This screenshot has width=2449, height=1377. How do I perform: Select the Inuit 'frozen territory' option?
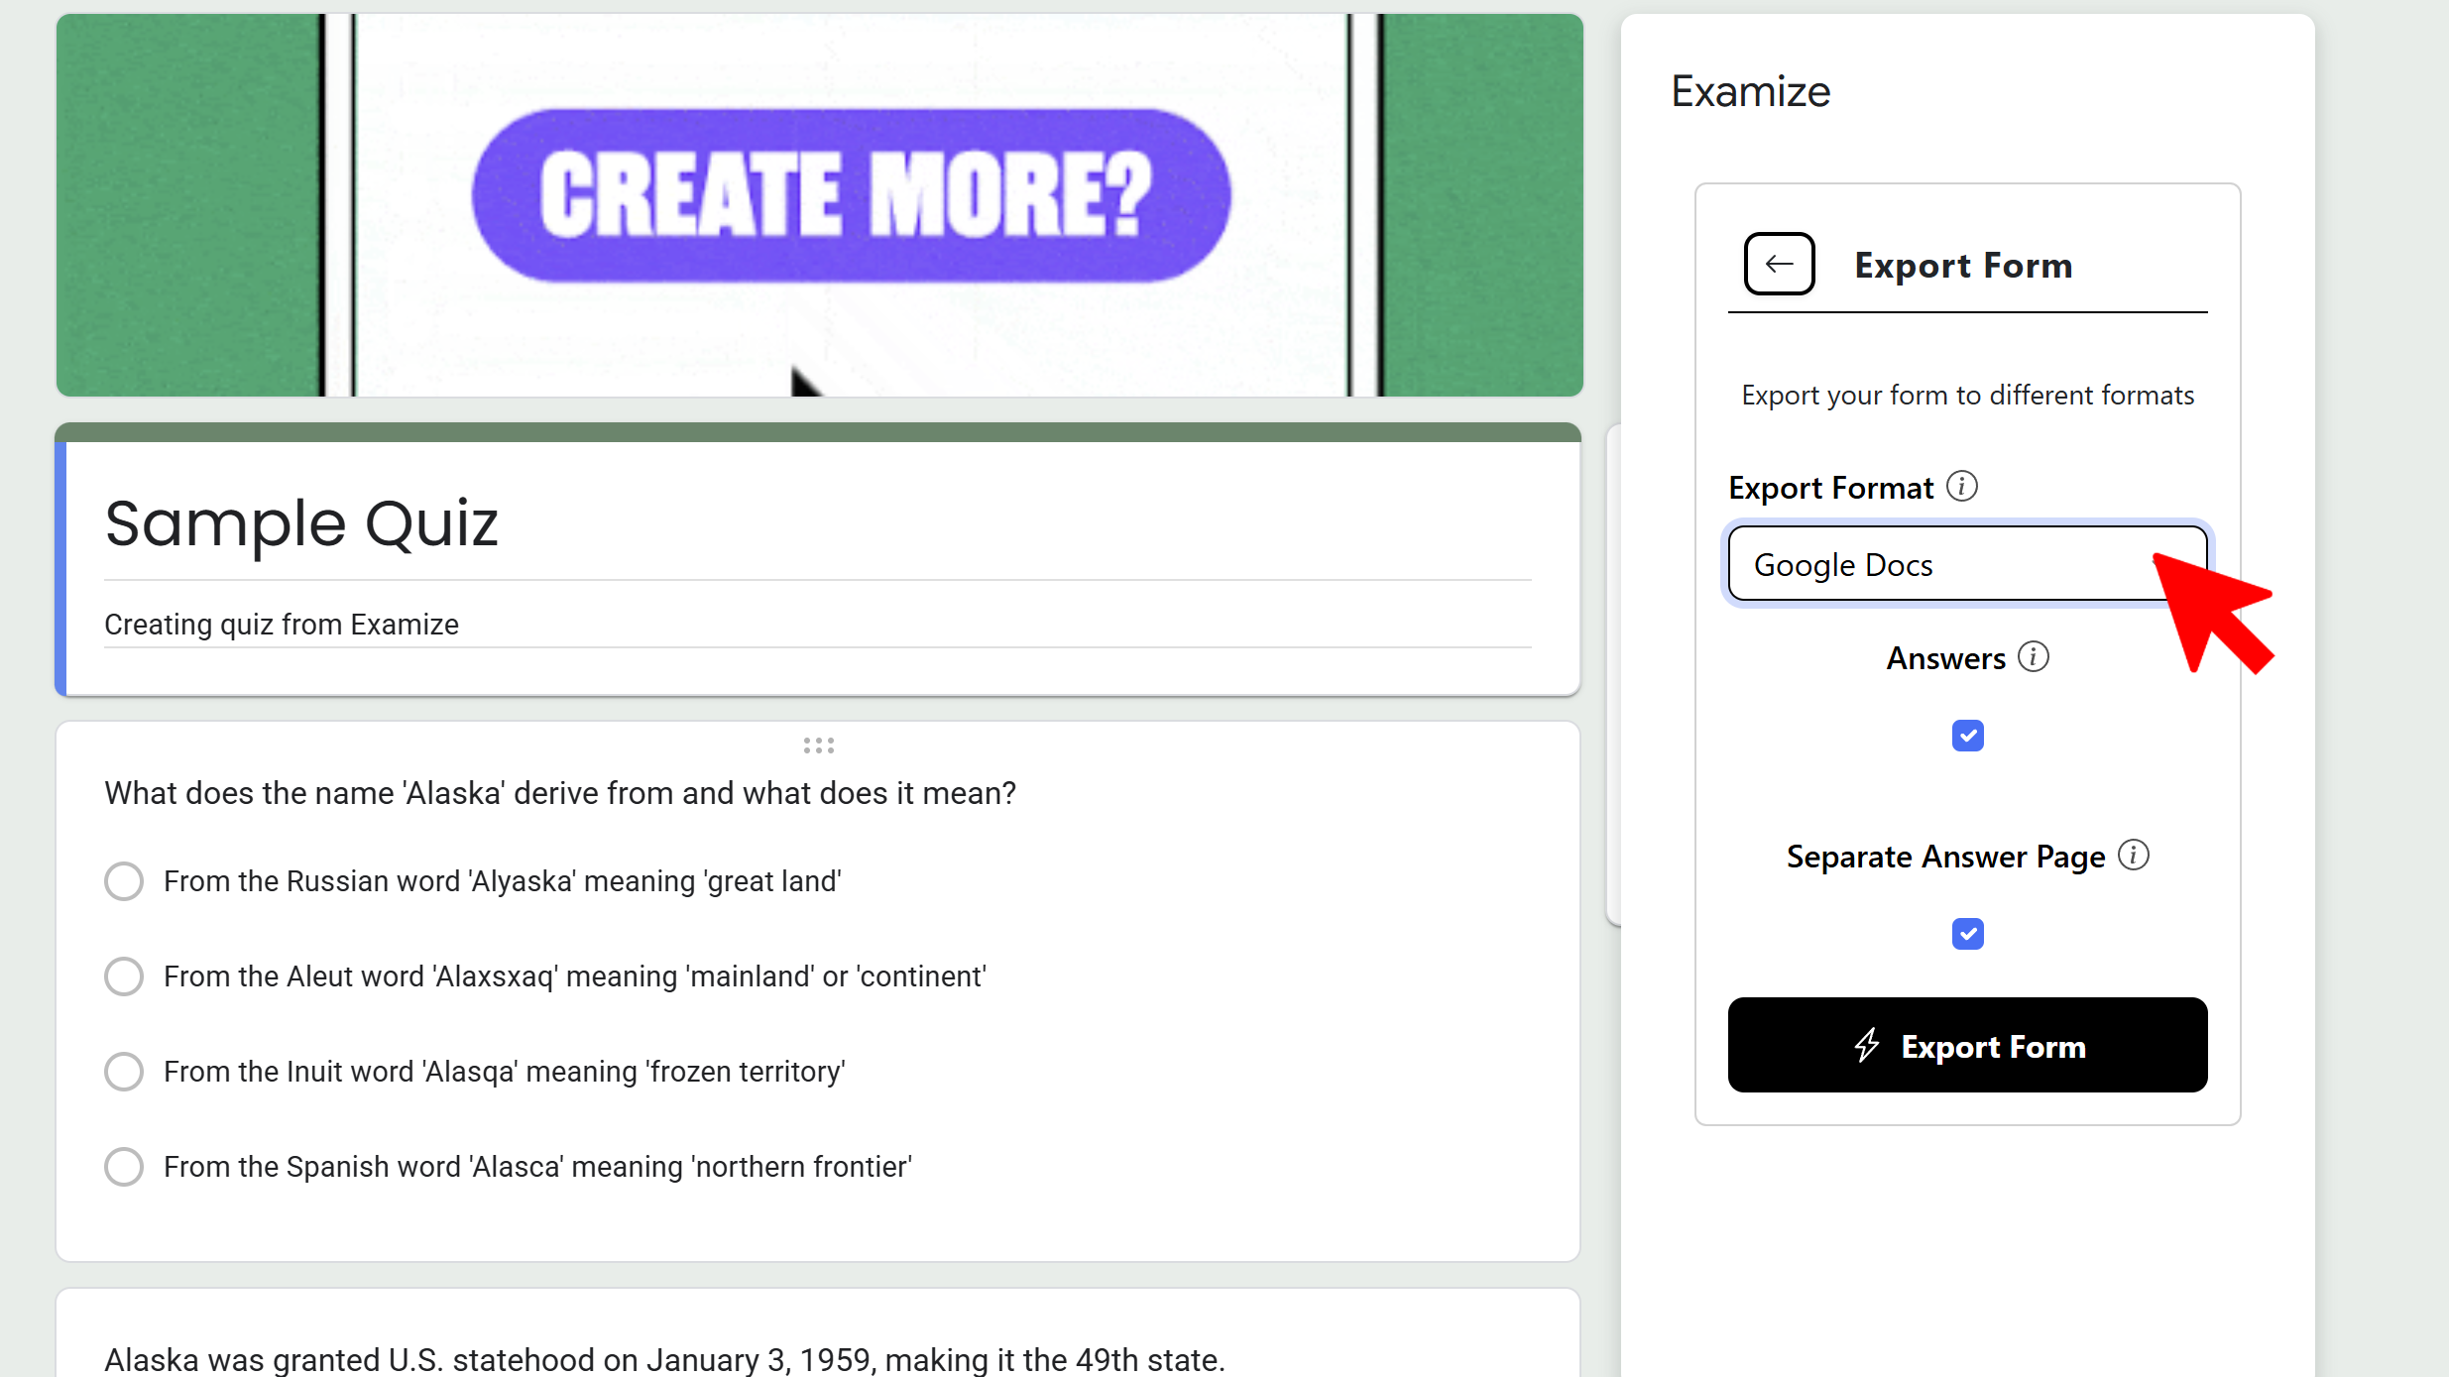pyautogui.click(x=123, y=1071)
